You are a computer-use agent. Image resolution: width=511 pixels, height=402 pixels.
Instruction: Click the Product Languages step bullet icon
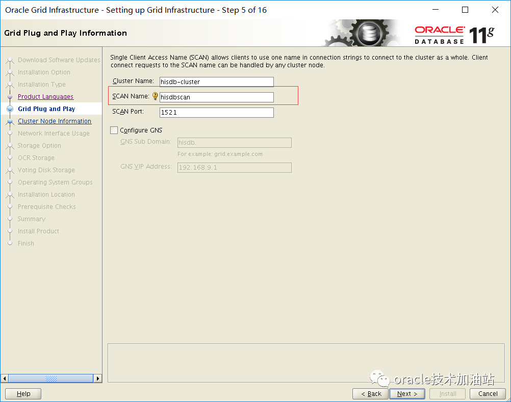pos(10,97)
